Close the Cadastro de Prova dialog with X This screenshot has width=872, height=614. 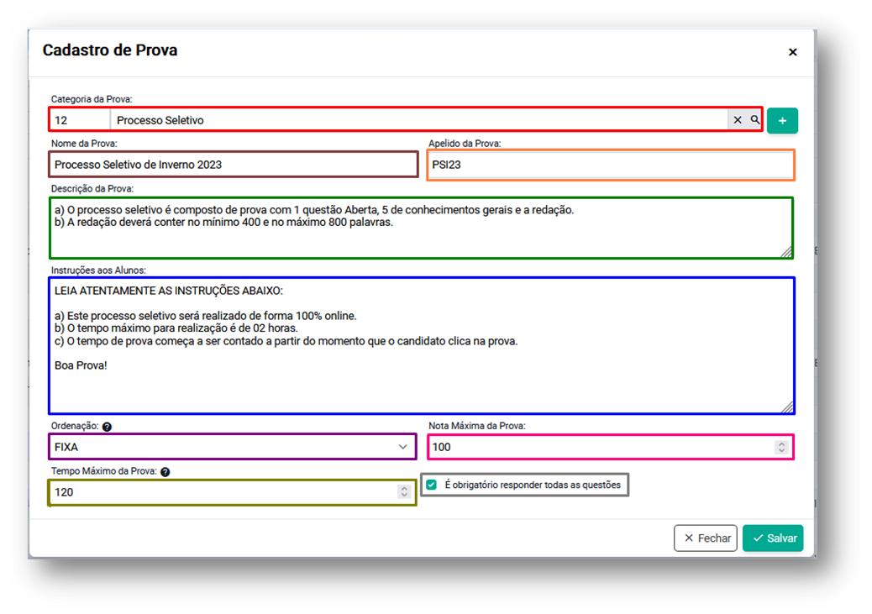point(792,52)
